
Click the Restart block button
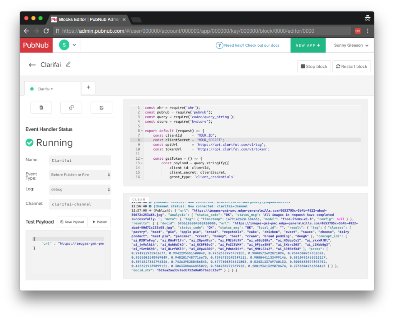[351, 67]
